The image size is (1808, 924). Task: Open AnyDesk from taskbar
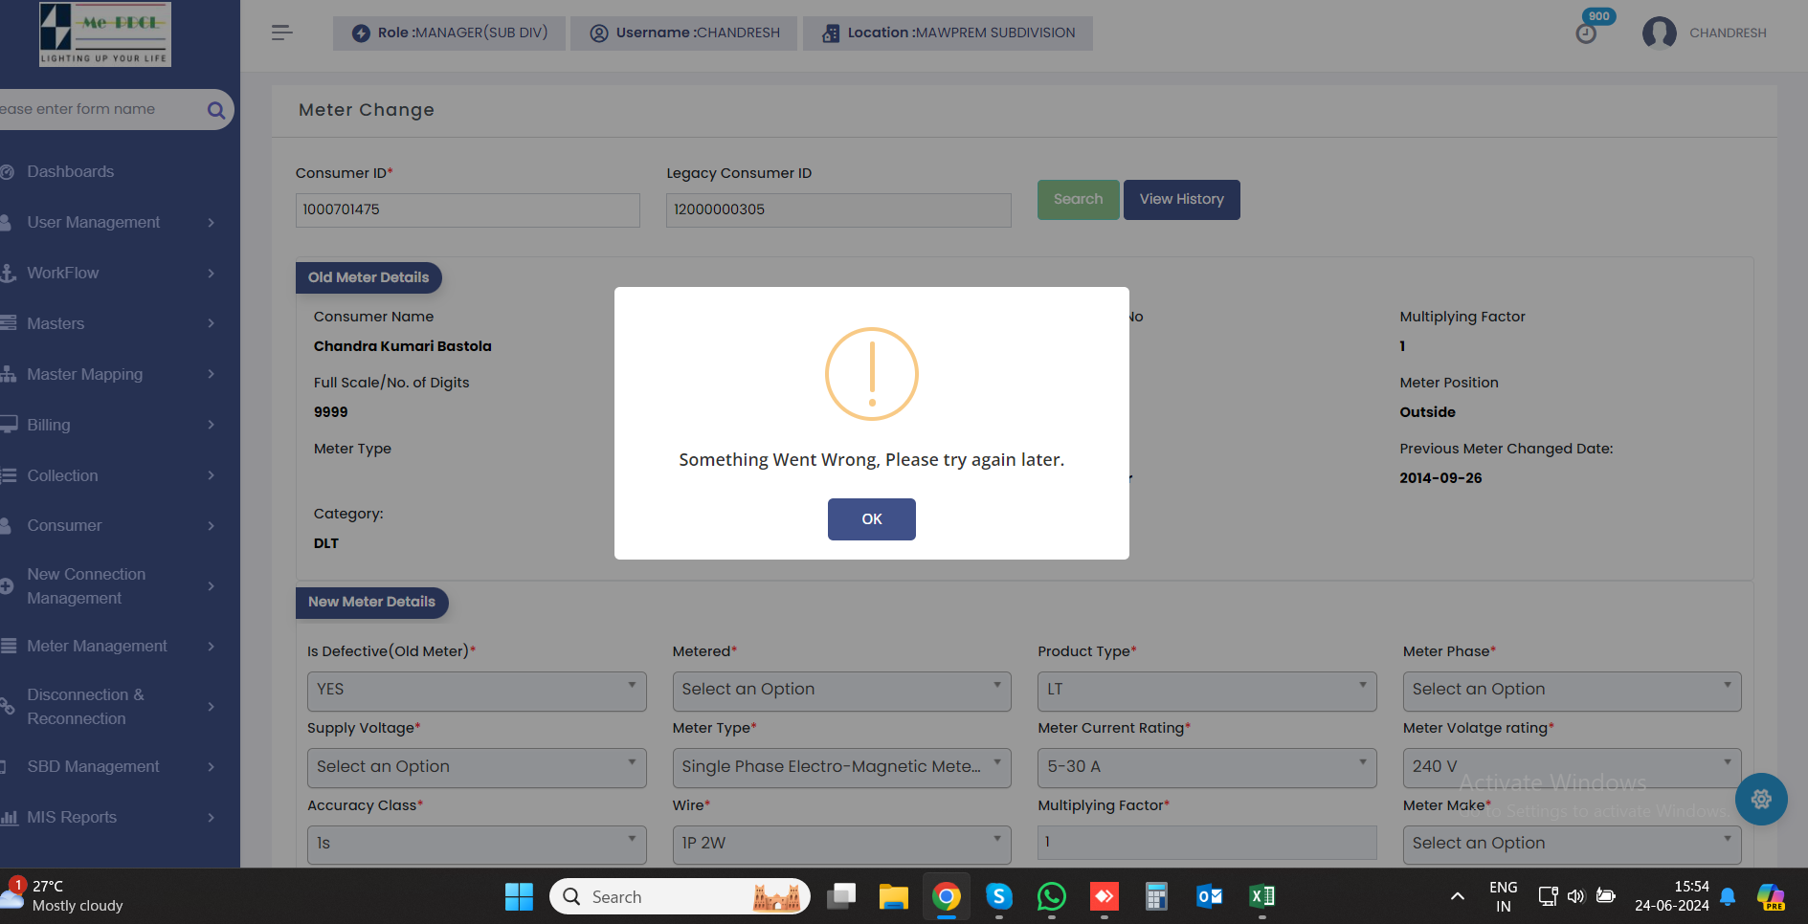coord(1104,896)
